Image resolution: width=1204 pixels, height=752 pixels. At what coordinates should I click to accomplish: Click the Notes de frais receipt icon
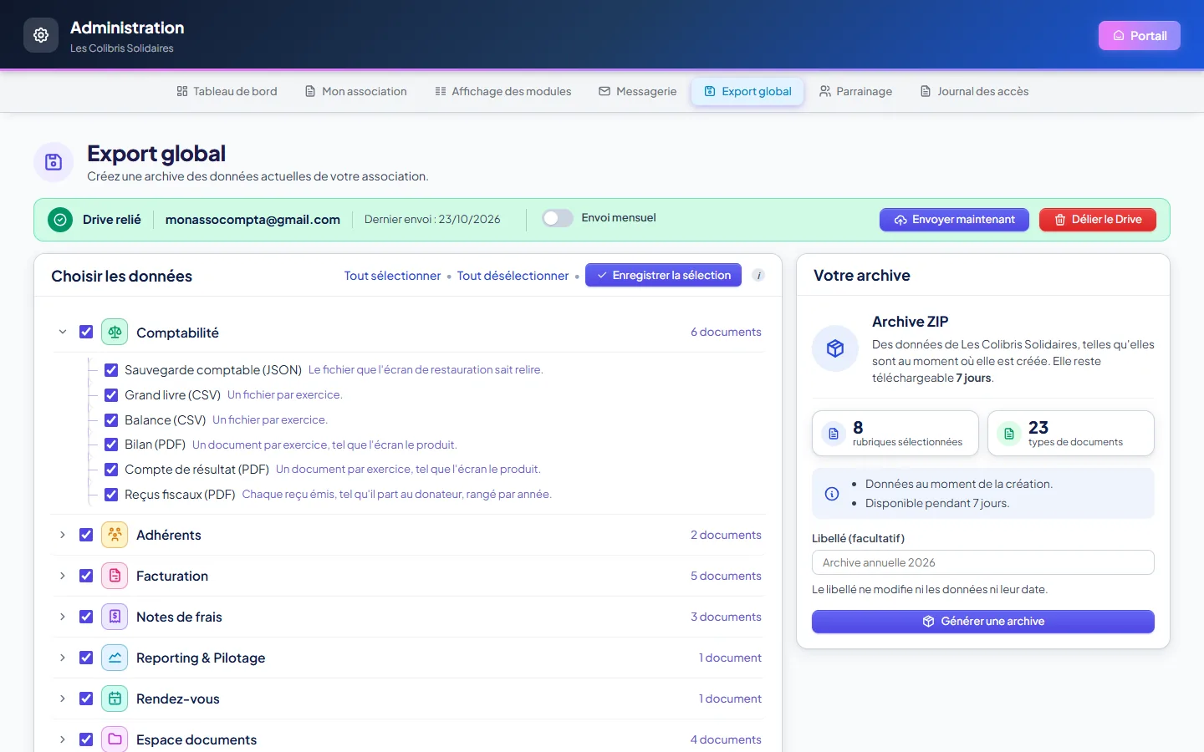click(115, 617)
